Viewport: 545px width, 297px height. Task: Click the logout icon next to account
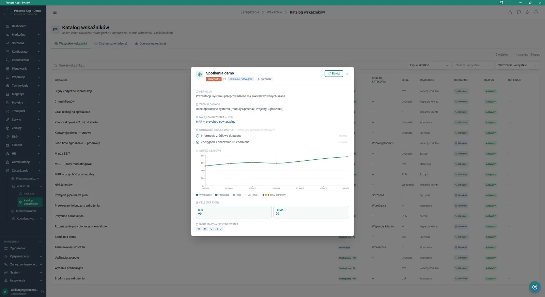point(43,292)
